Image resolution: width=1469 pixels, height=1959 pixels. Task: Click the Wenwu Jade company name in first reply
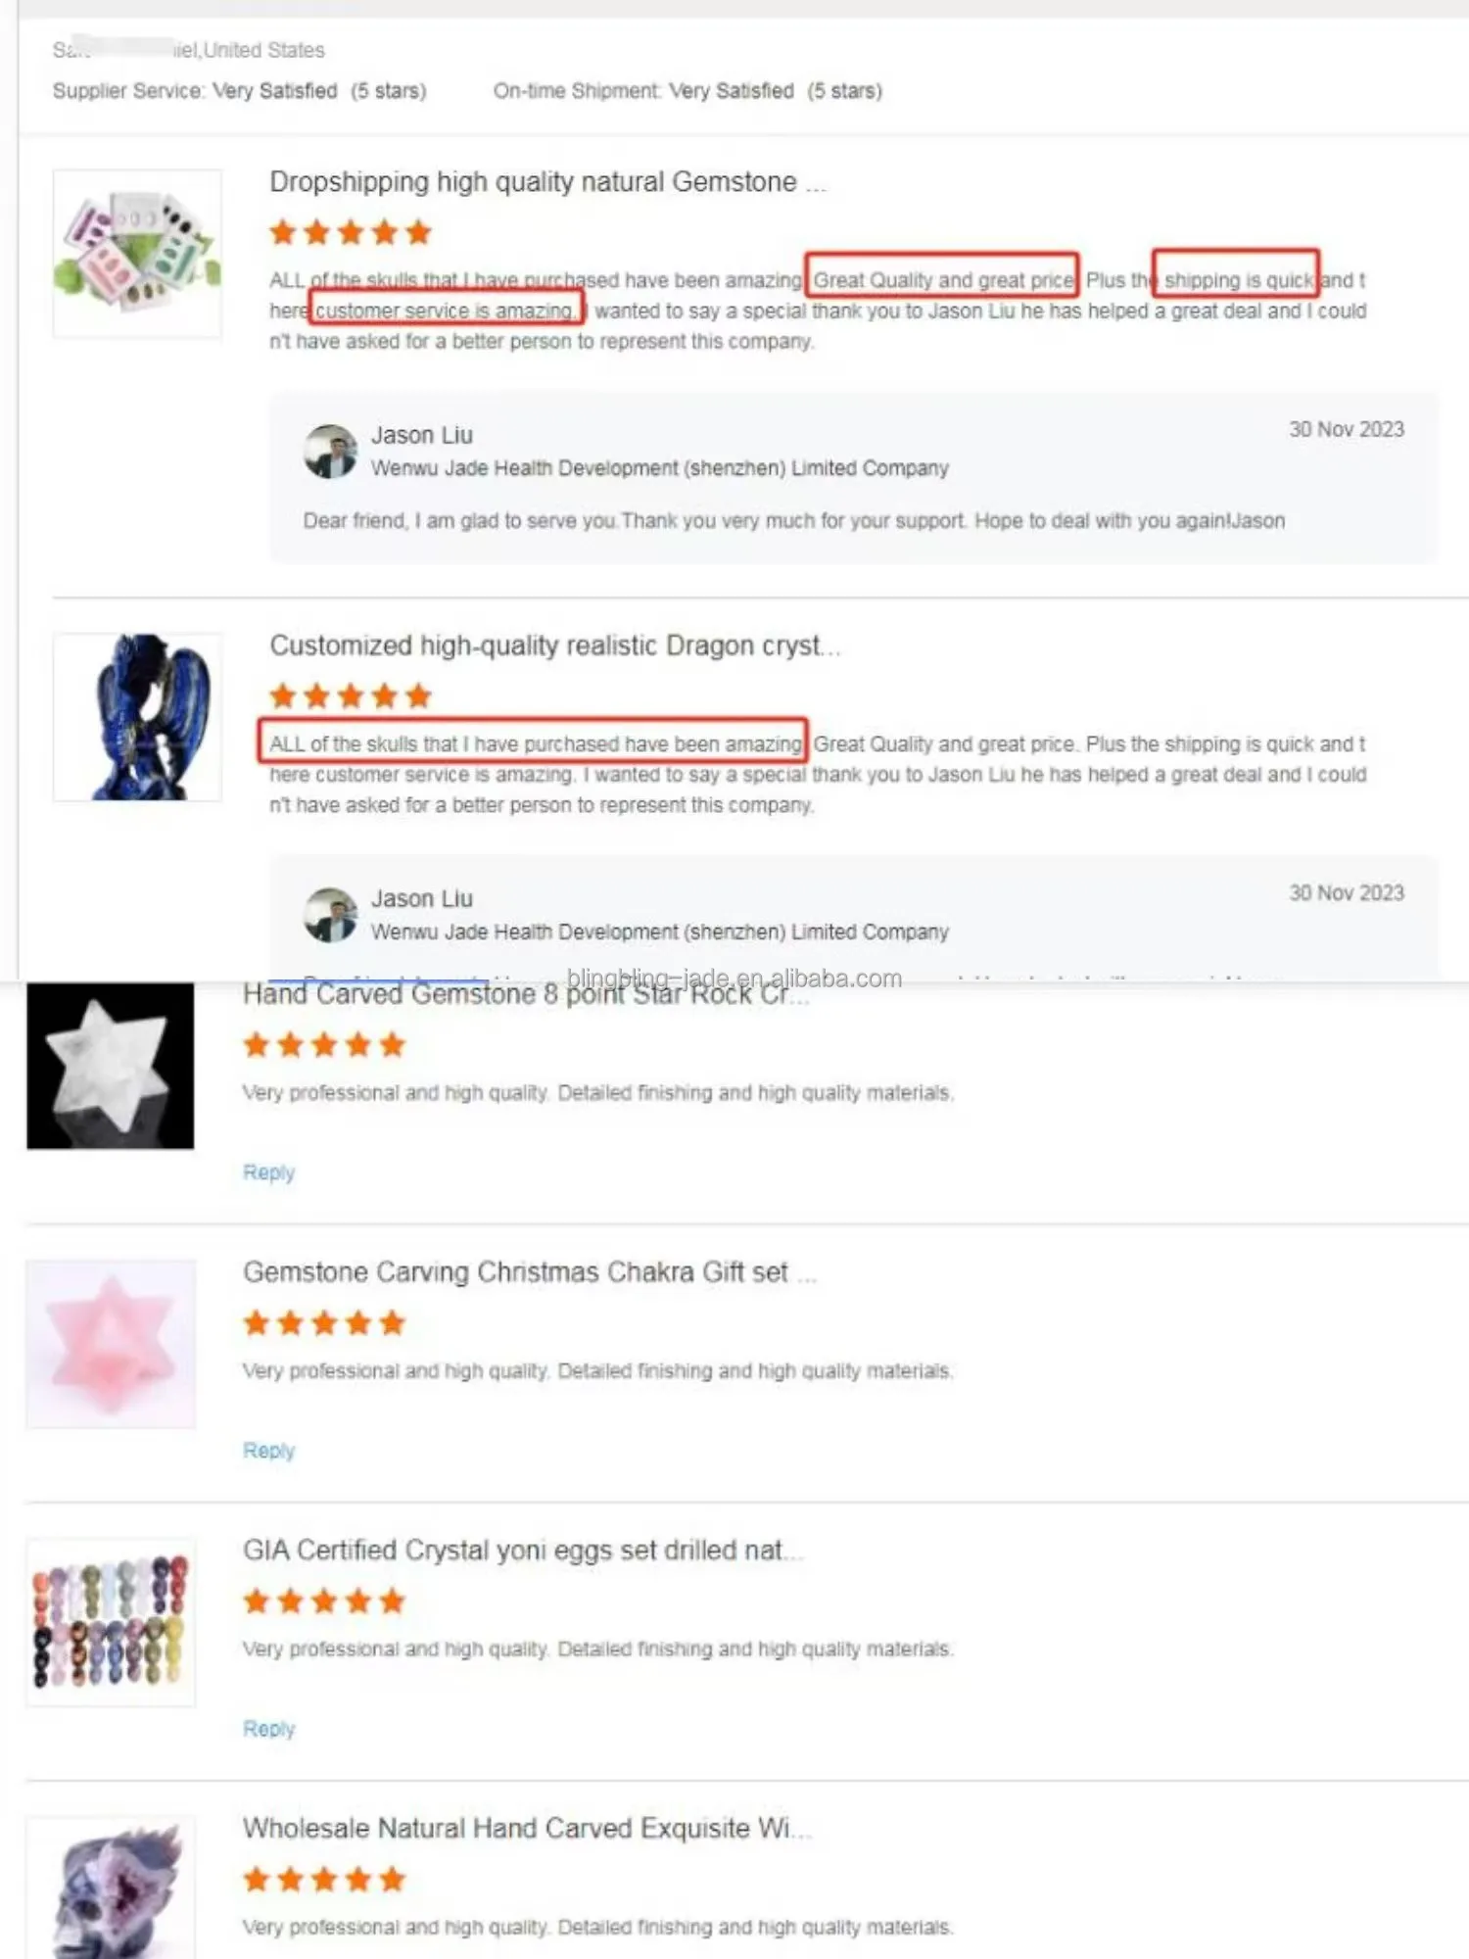click(x=660, y=468)
